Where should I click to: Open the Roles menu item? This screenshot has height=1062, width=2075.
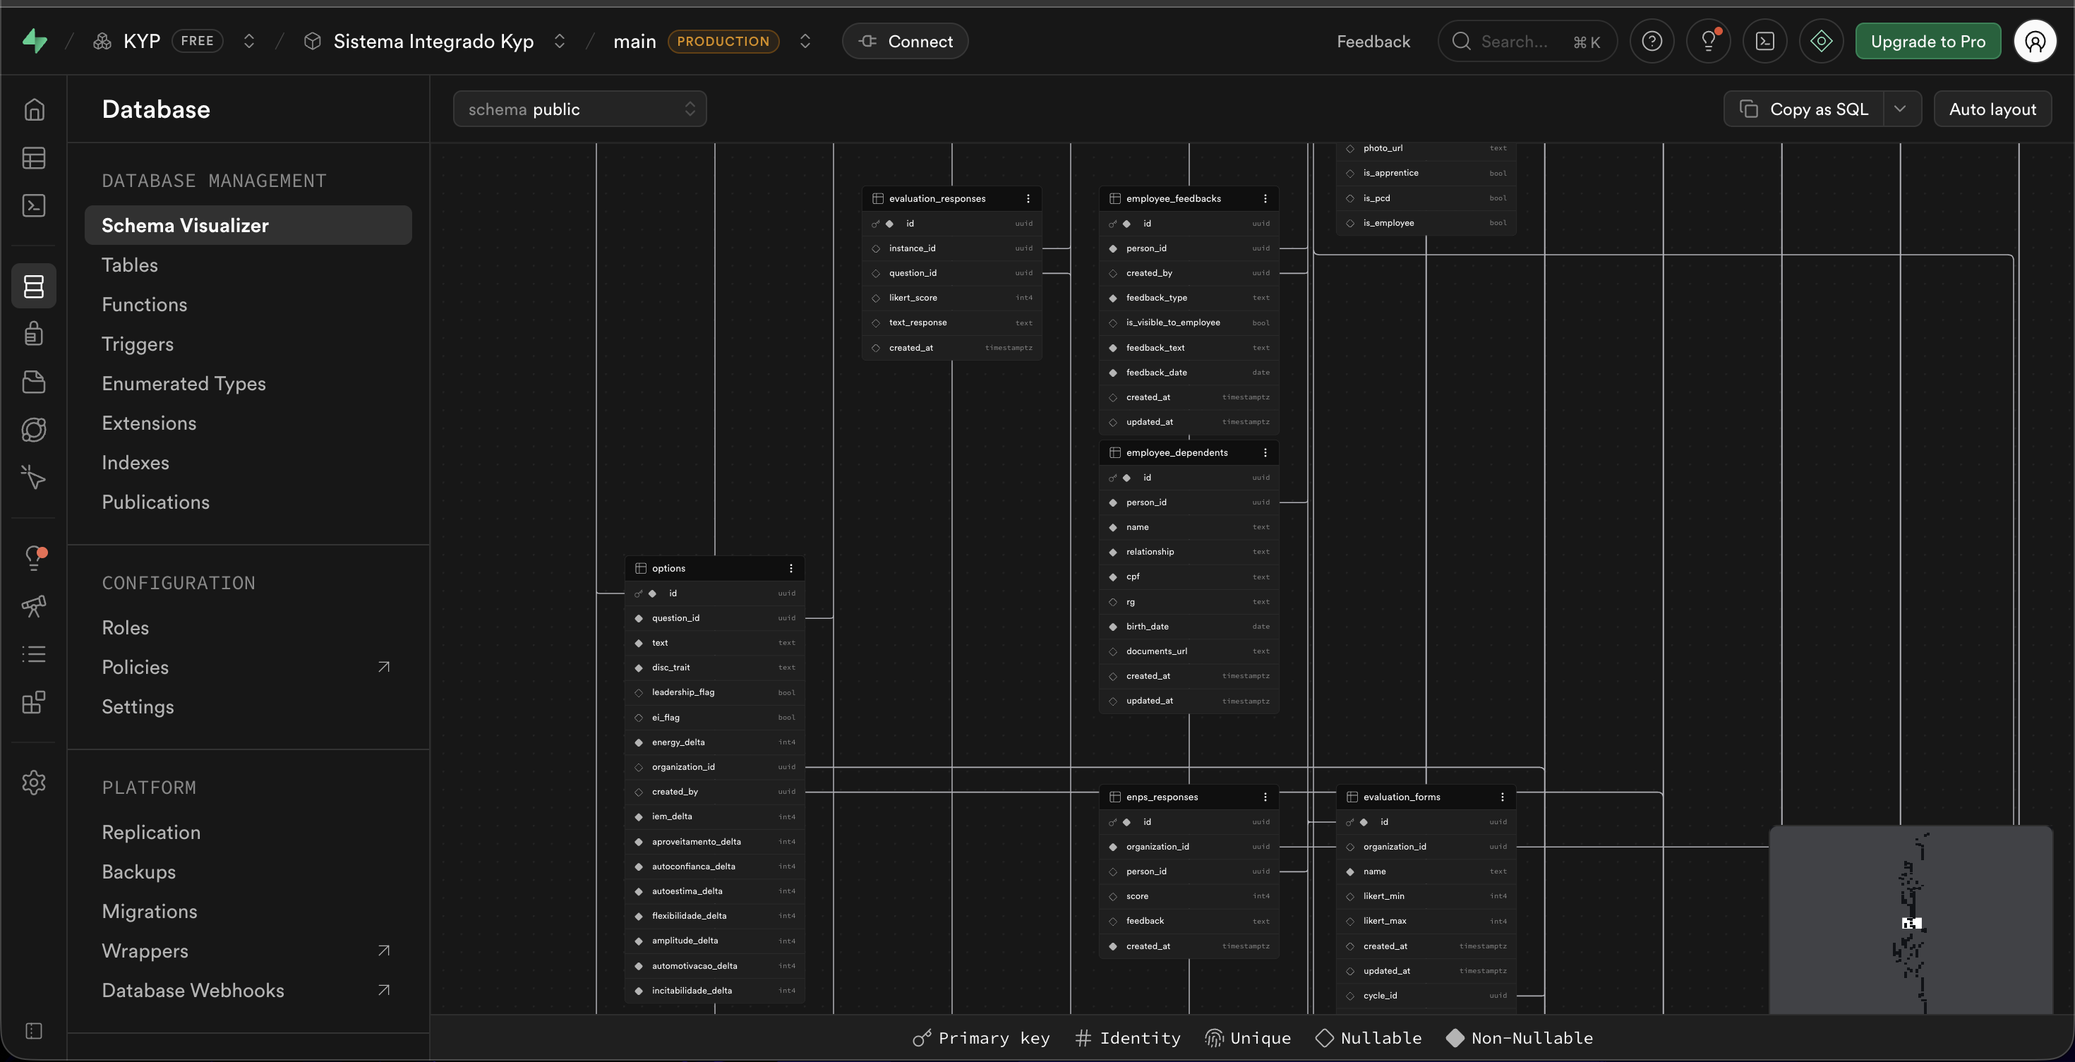point(248,627)
